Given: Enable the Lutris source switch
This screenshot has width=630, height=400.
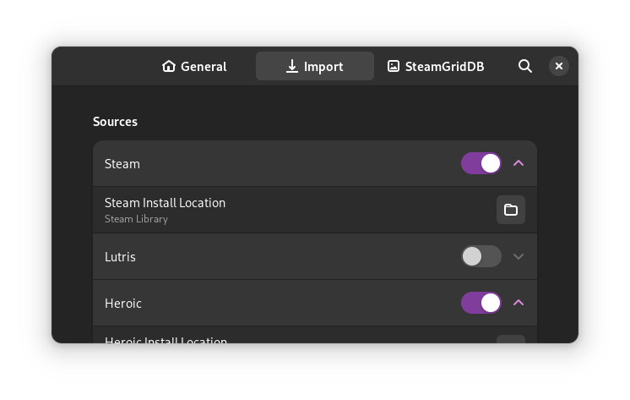Looking at the screenshot, I should coord(481,256).
